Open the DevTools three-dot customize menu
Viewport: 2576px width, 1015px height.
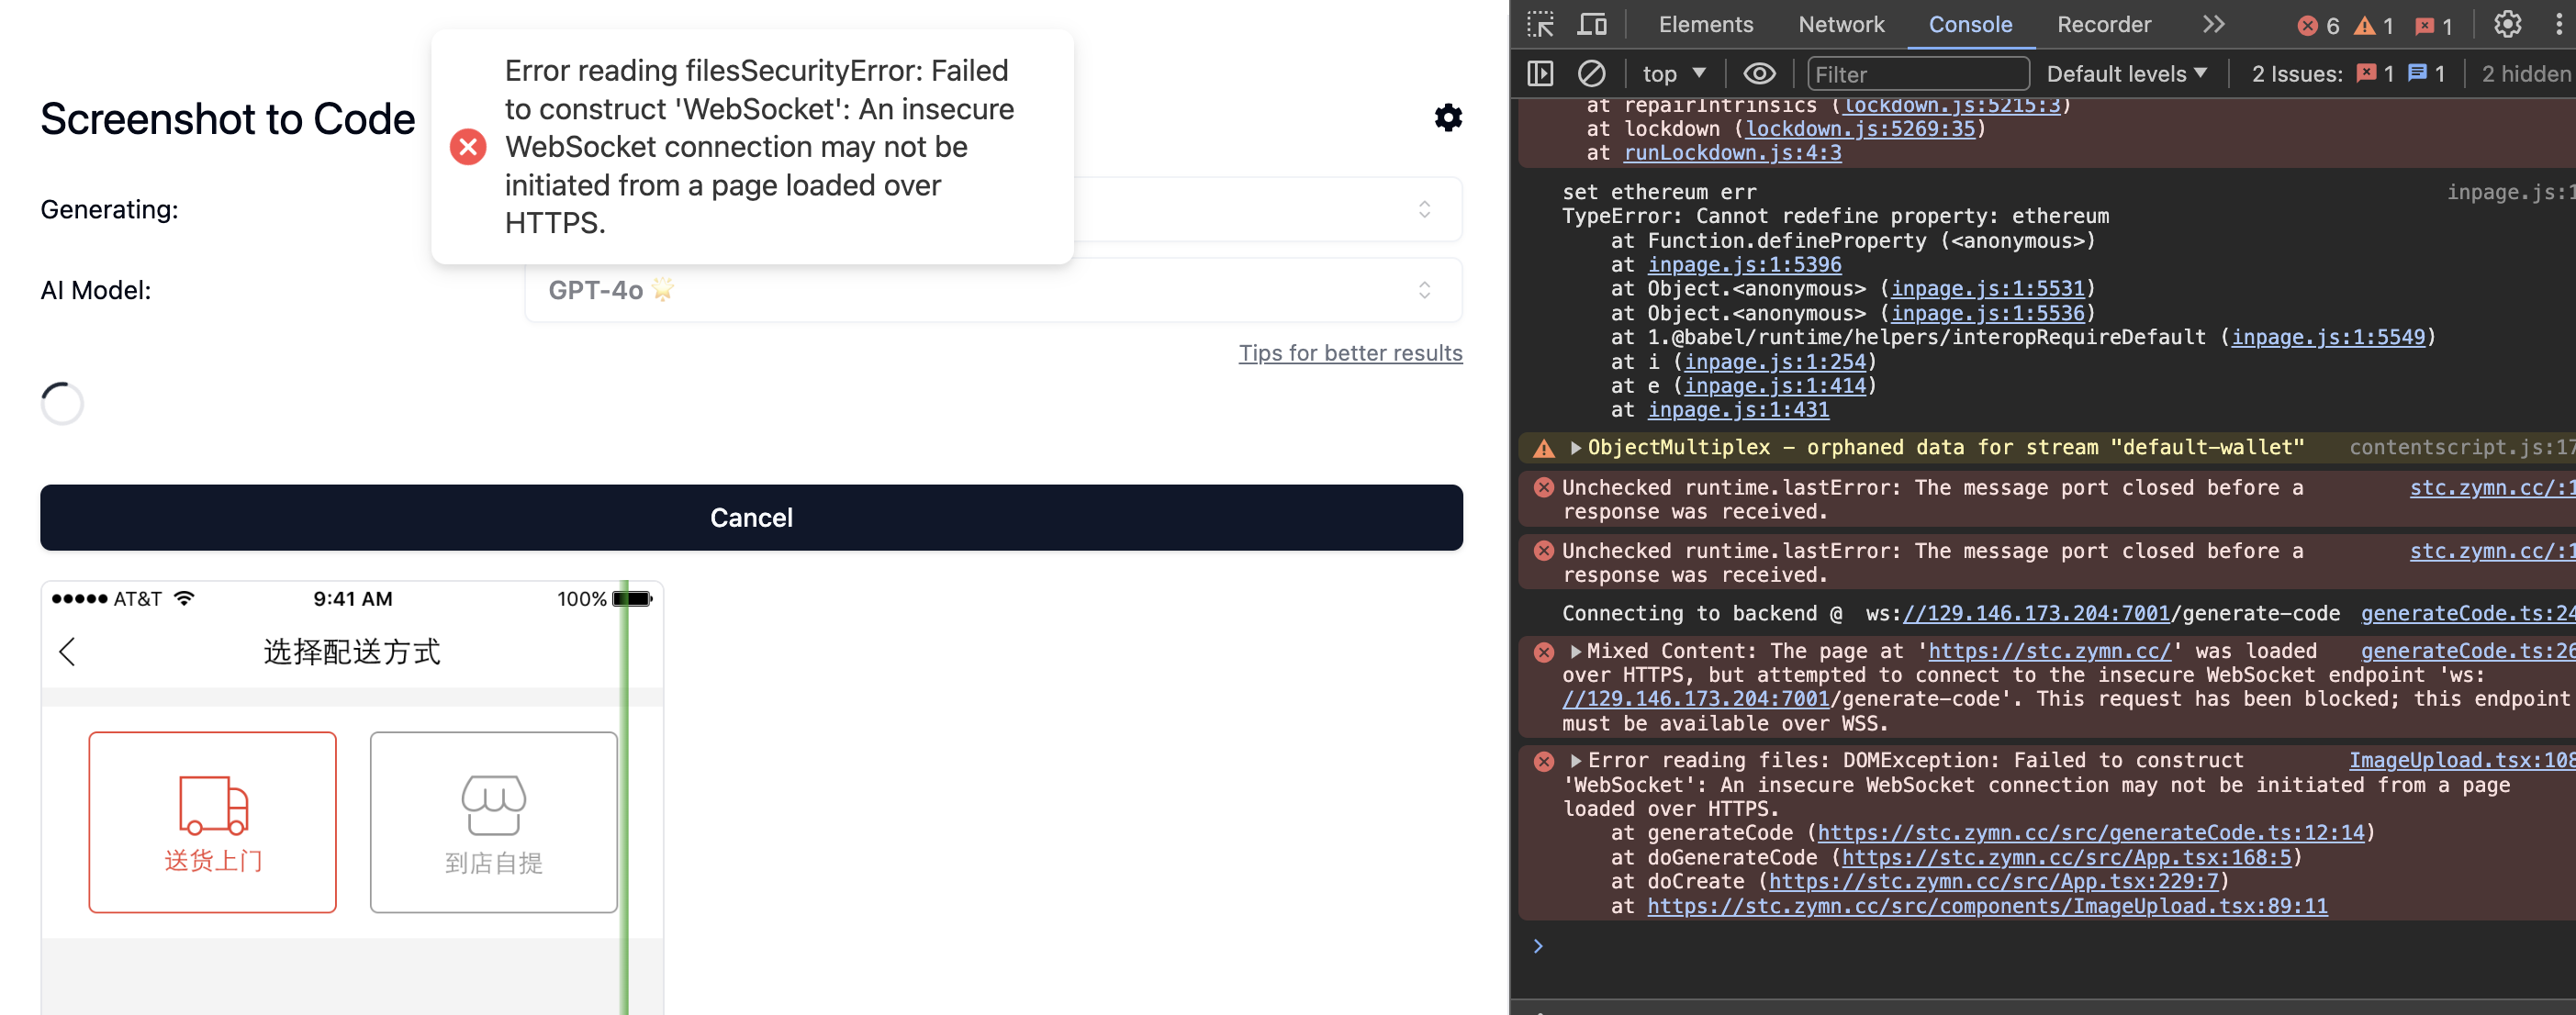click(x=2559, y=24)
